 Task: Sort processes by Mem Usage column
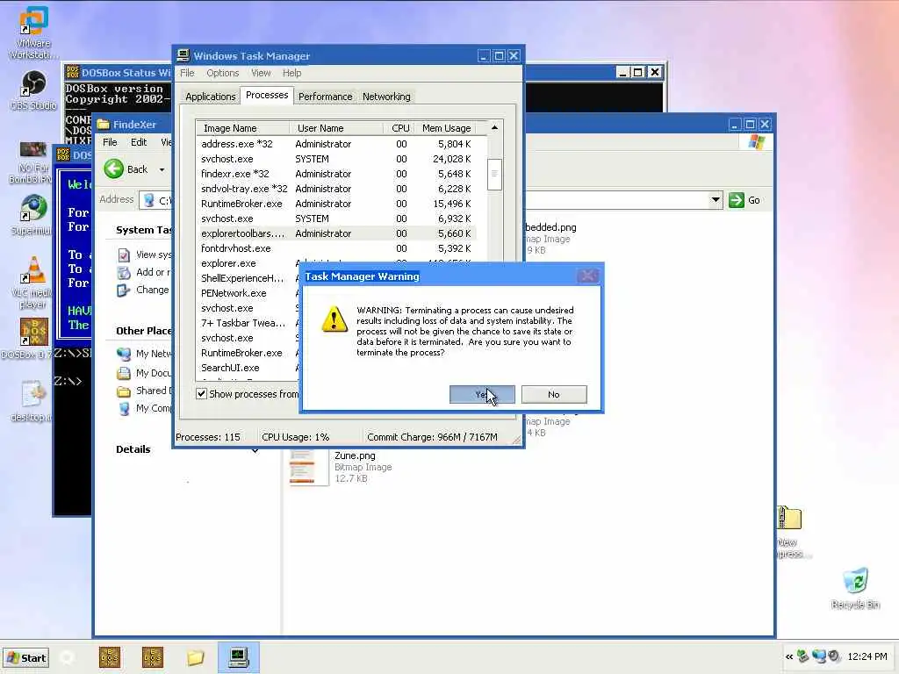click(x=446, y=128)
